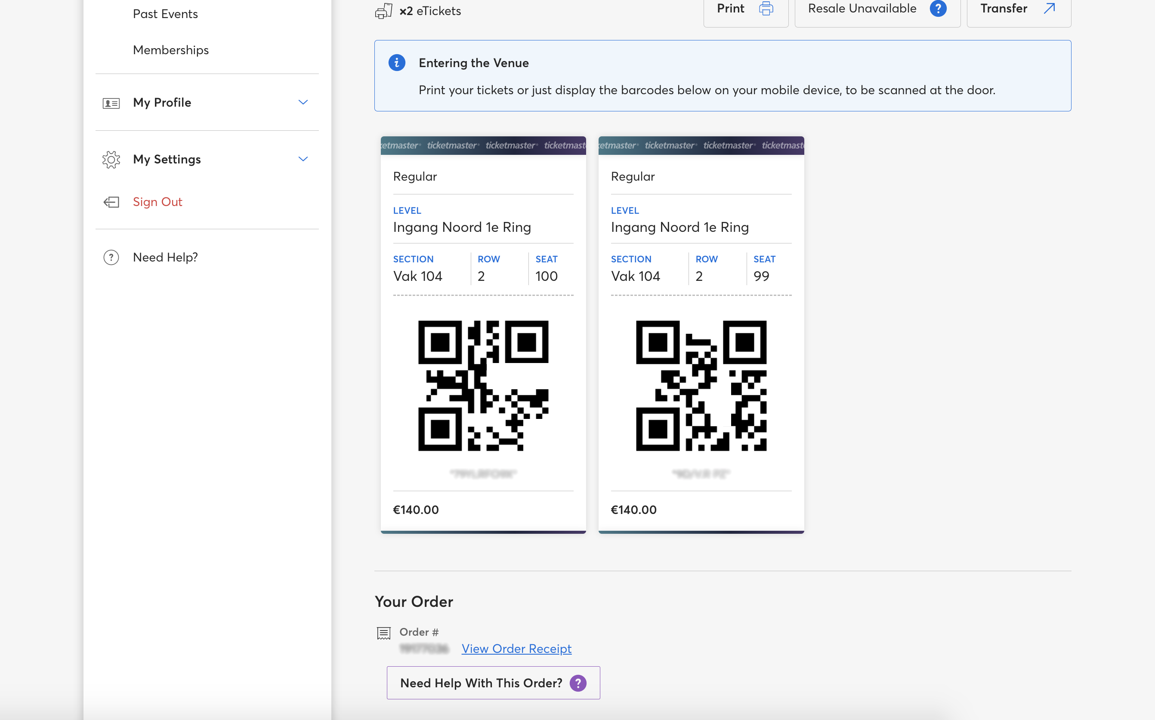Open the View Order Receipt link
This screenshot has height=720, width=1155.
click(516, 649)
